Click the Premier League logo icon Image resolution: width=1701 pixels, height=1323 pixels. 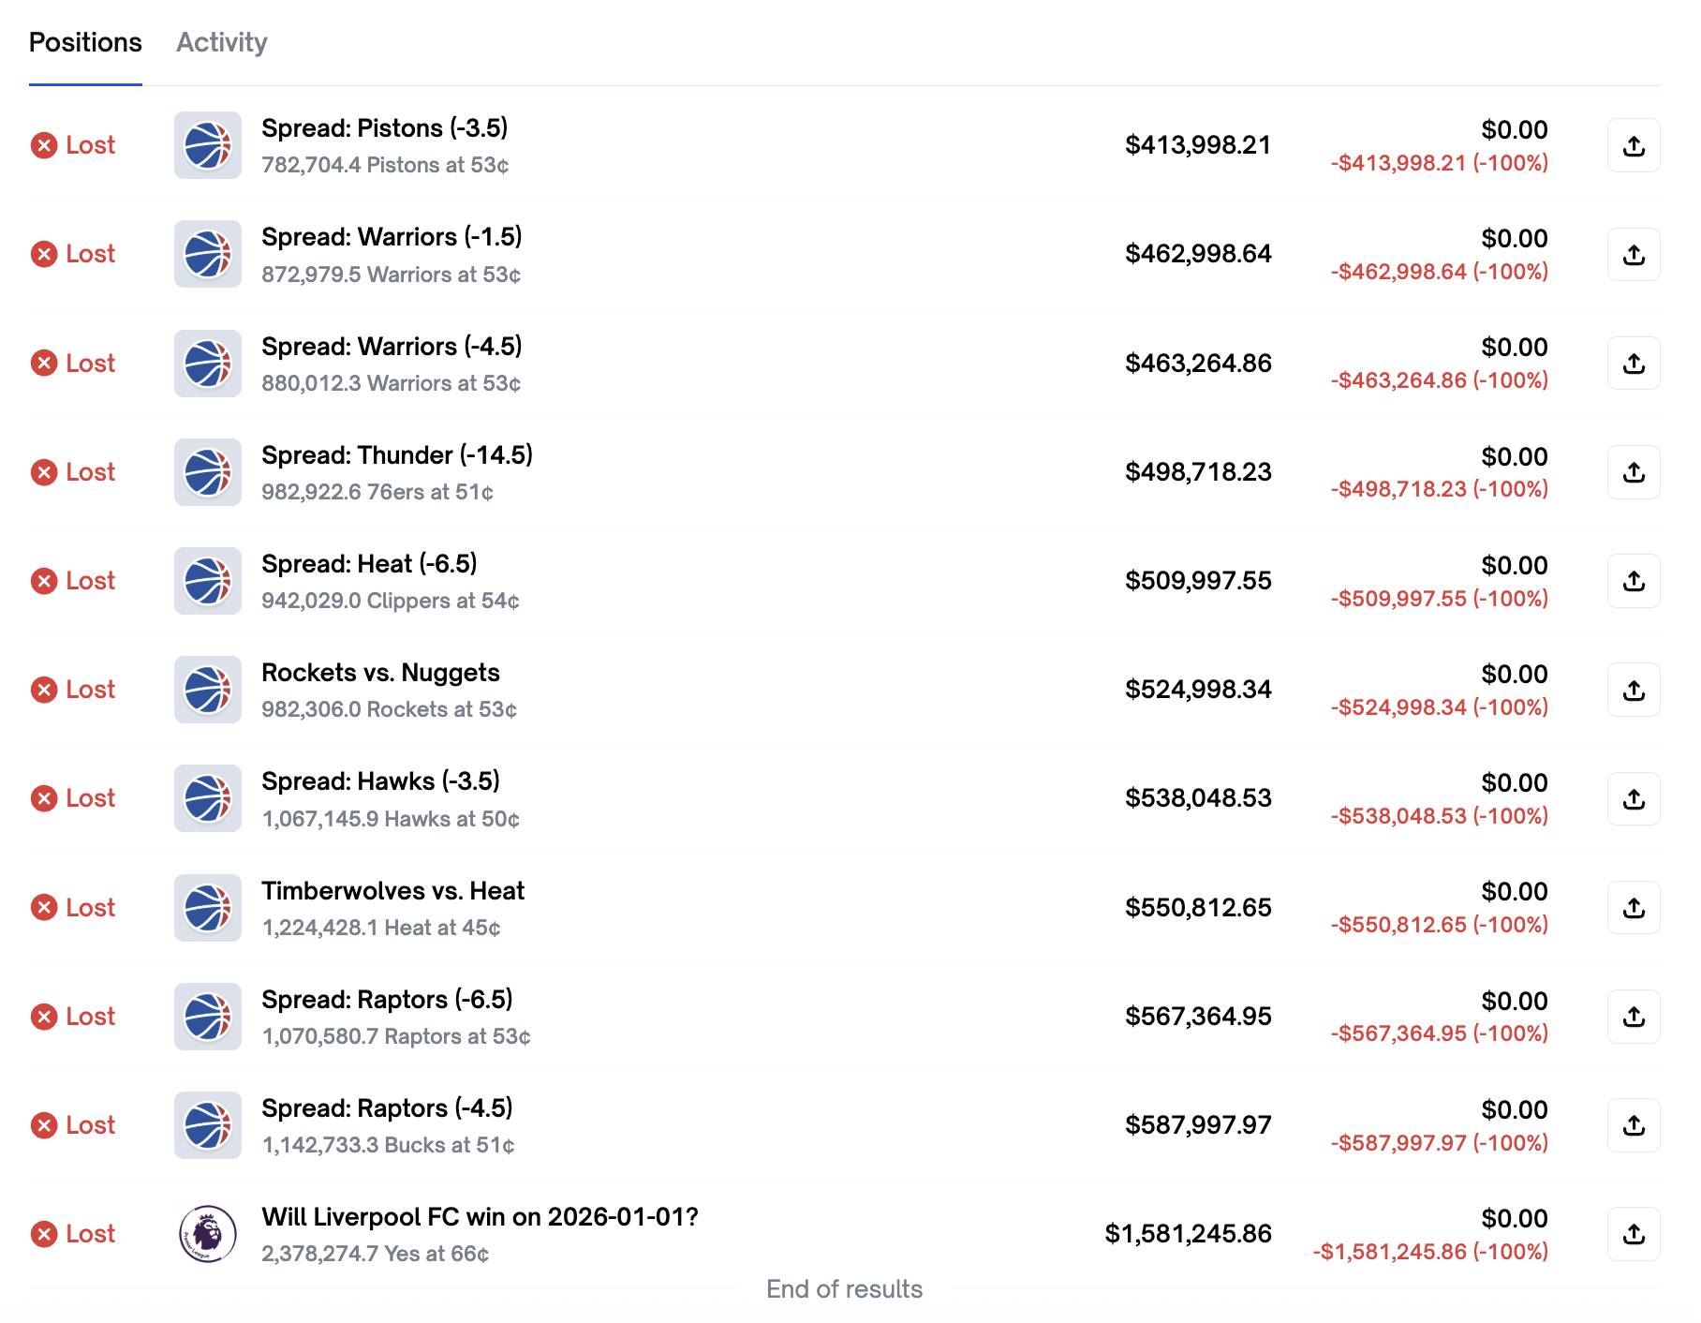(x=208, y=1234)
